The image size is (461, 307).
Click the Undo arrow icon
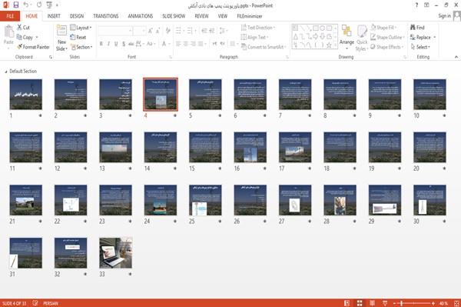click(x=26, y=5)
